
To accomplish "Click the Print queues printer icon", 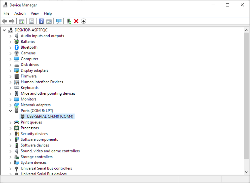I will 17,122.
